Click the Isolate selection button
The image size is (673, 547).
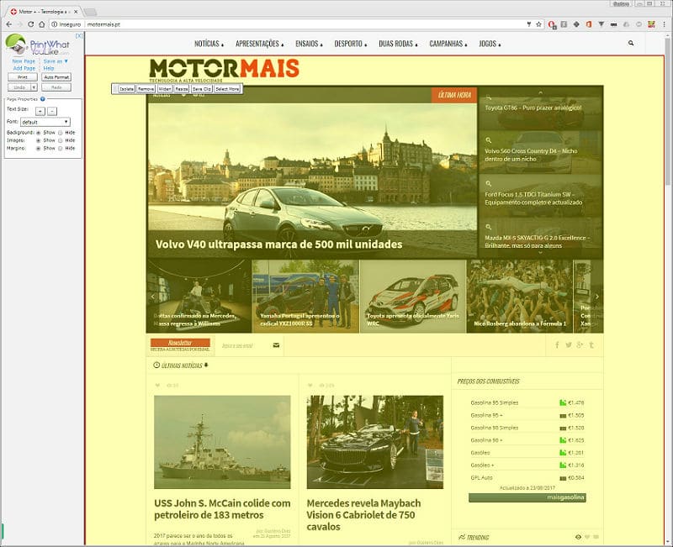[127, 89]
